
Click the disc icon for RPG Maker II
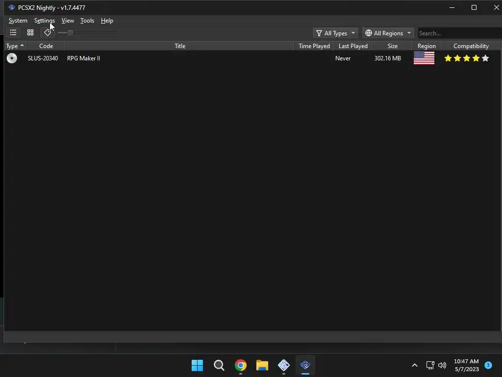coord(12,58)
